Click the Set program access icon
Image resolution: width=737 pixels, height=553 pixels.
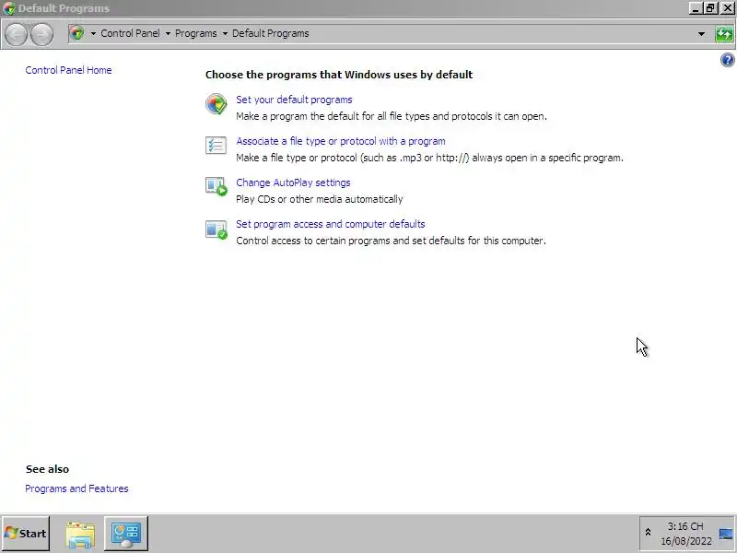point(216,229)
